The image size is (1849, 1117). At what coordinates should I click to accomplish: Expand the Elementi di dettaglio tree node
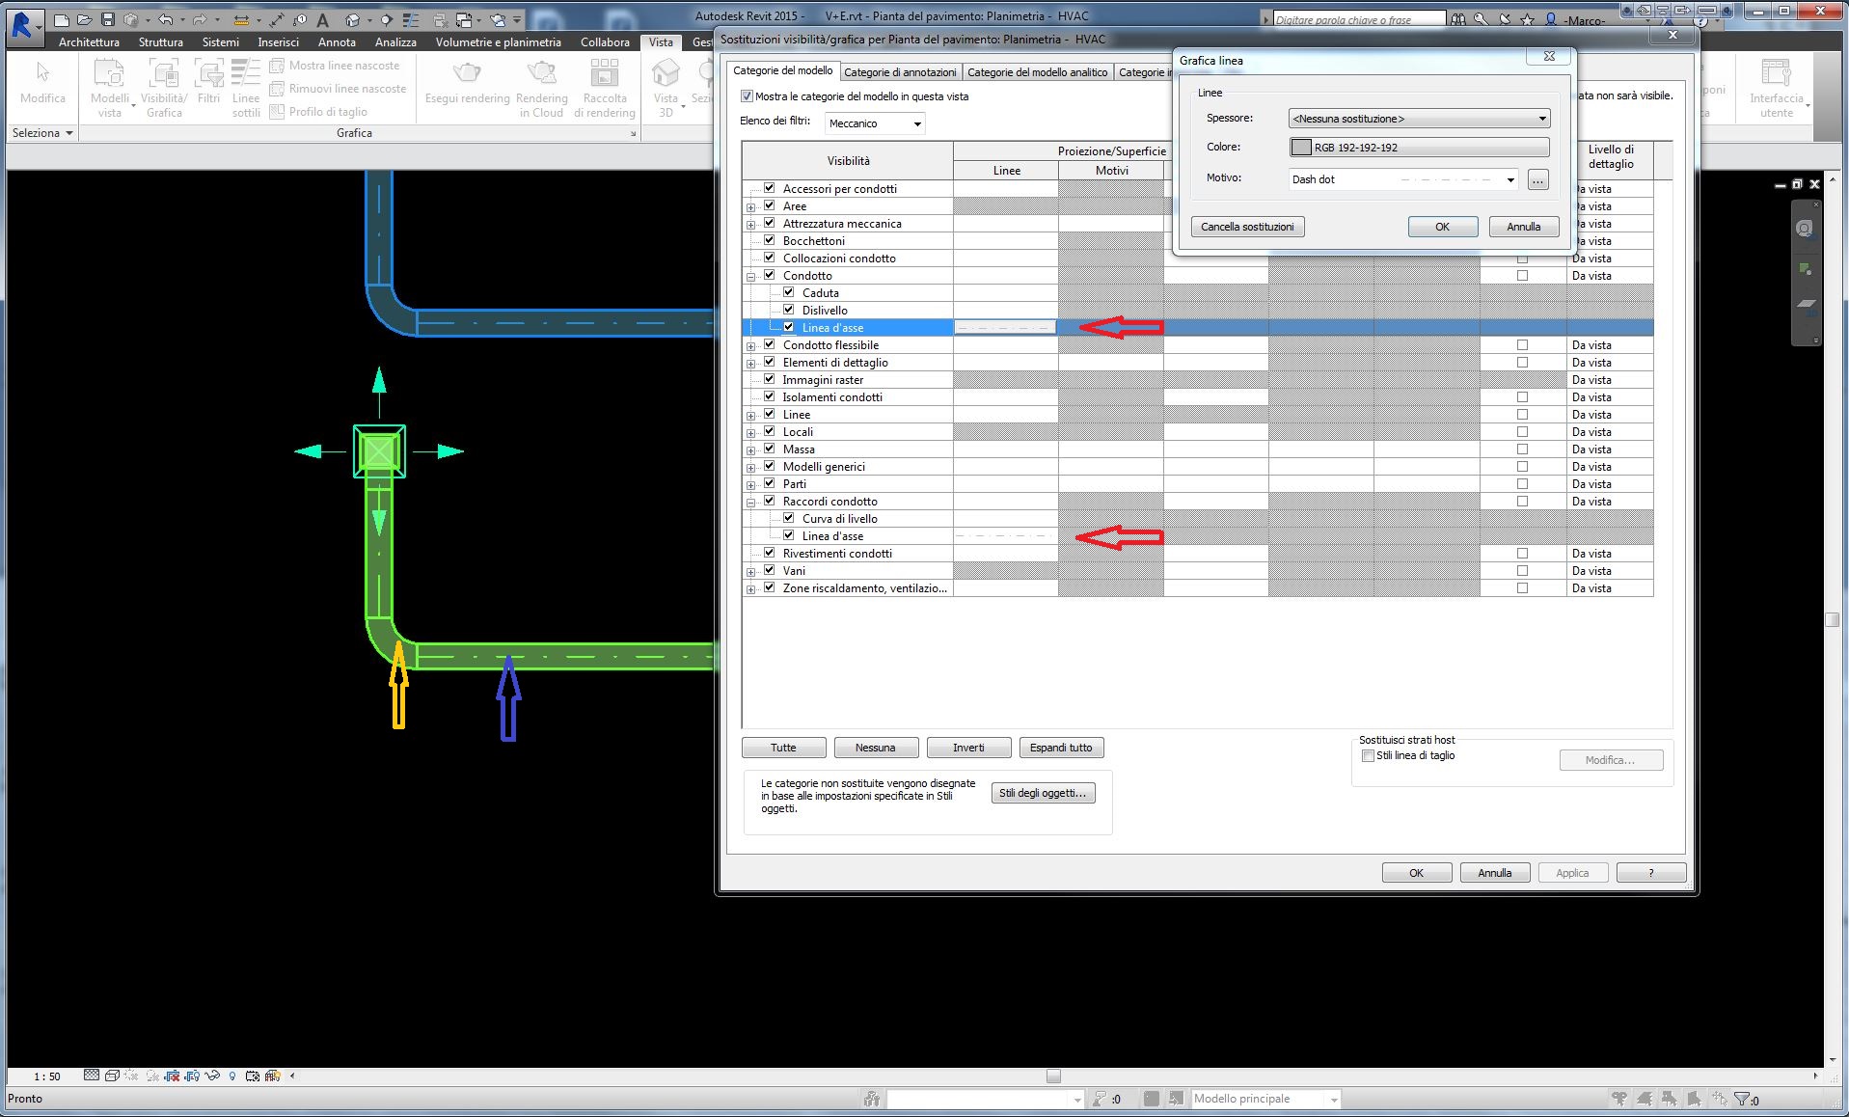[x=750, y=364]
